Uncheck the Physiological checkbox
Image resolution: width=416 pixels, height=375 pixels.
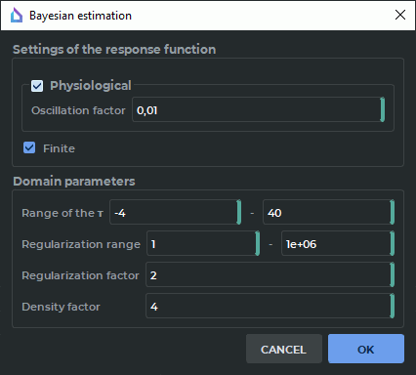37,86
